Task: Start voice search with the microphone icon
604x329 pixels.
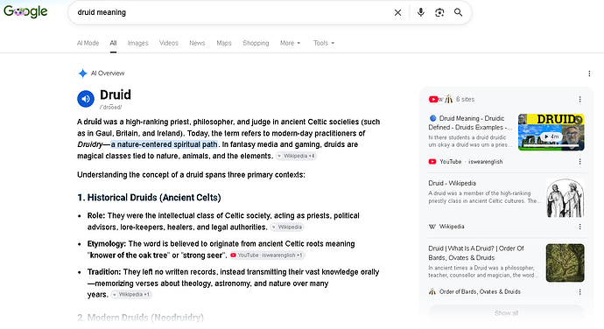Action: [421, 12]
